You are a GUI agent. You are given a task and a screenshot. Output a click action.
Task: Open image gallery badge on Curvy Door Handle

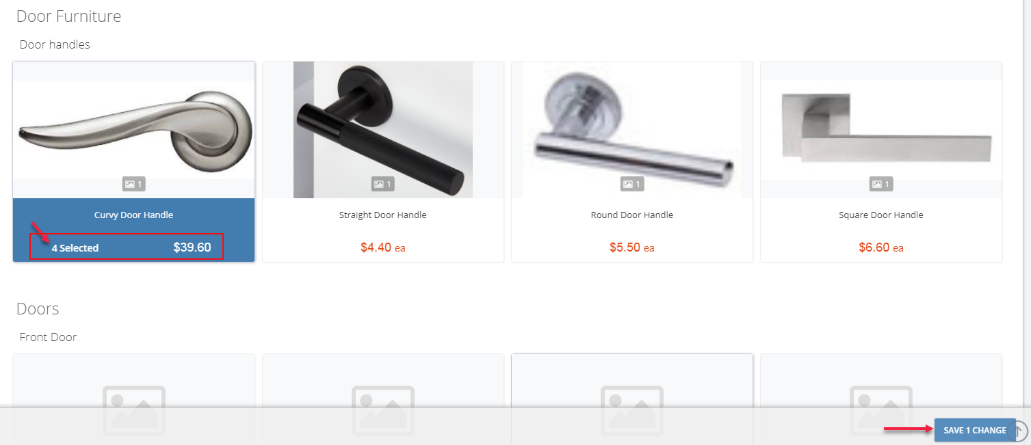(x=133, y=184)
